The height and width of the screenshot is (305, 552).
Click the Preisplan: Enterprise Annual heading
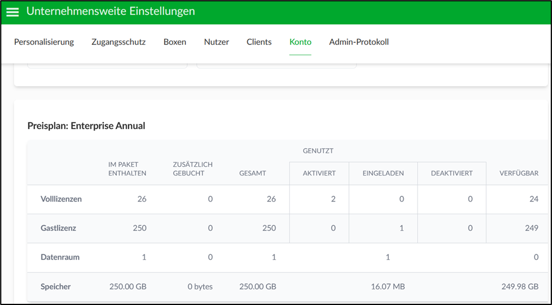86,126
